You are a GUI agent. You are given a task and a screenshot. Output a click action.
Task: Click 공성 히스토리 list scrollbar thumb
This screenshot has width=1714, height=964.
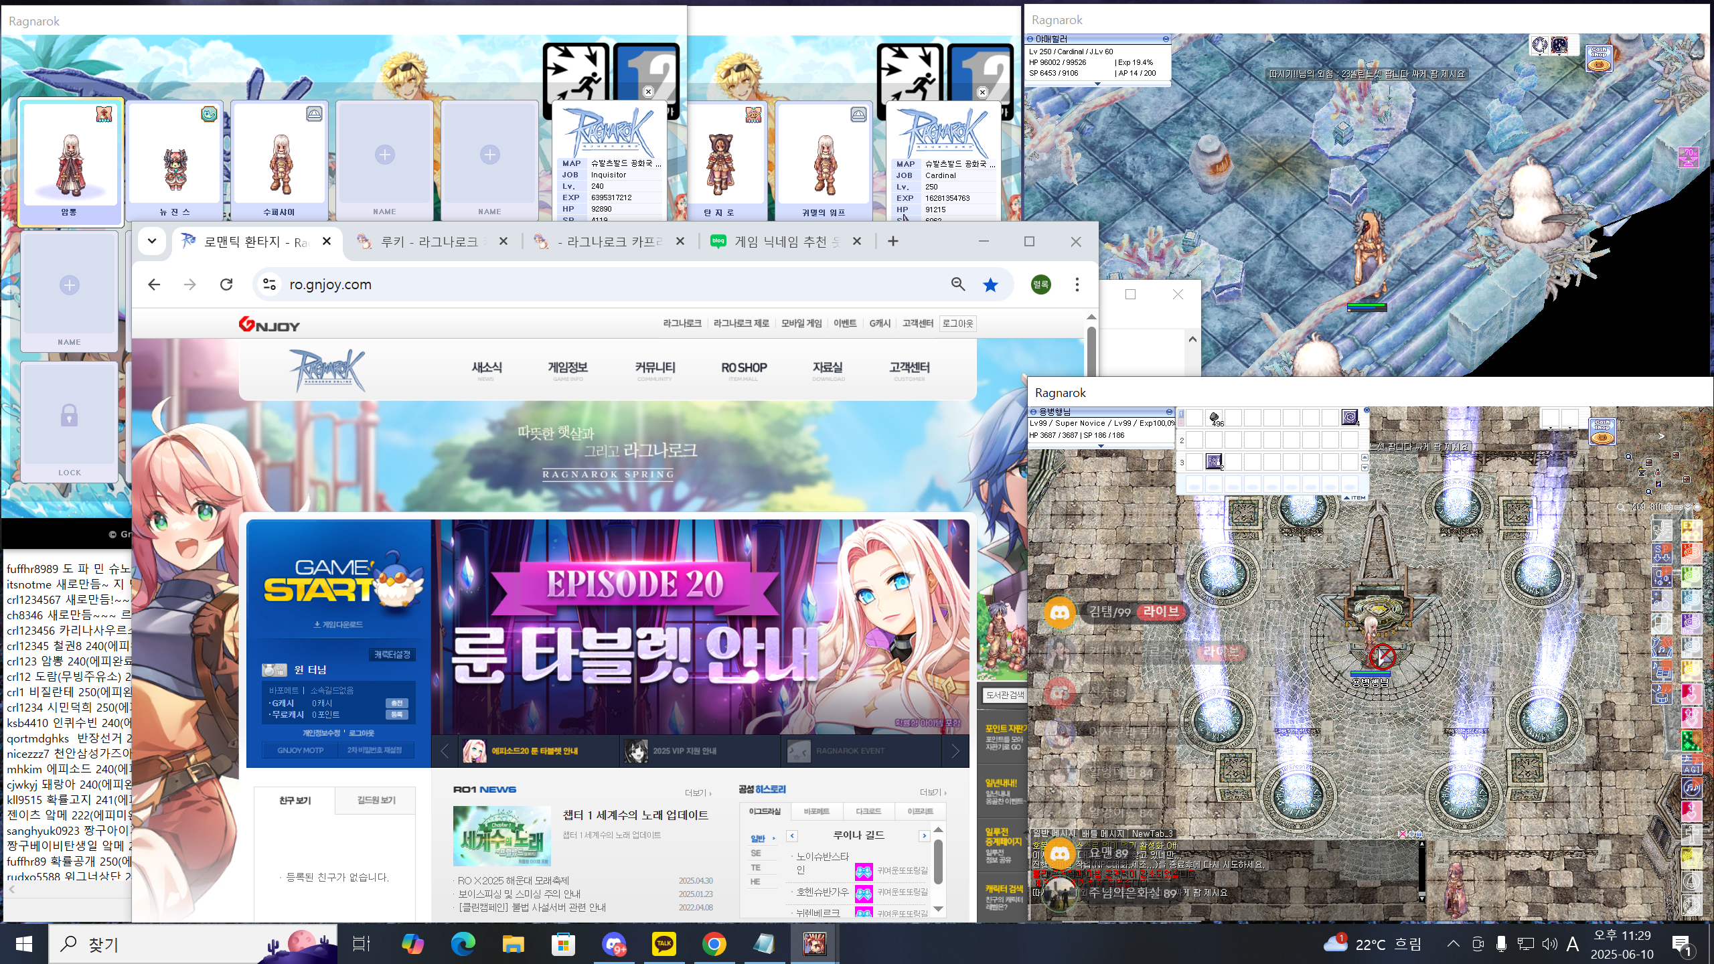point(938,862)
